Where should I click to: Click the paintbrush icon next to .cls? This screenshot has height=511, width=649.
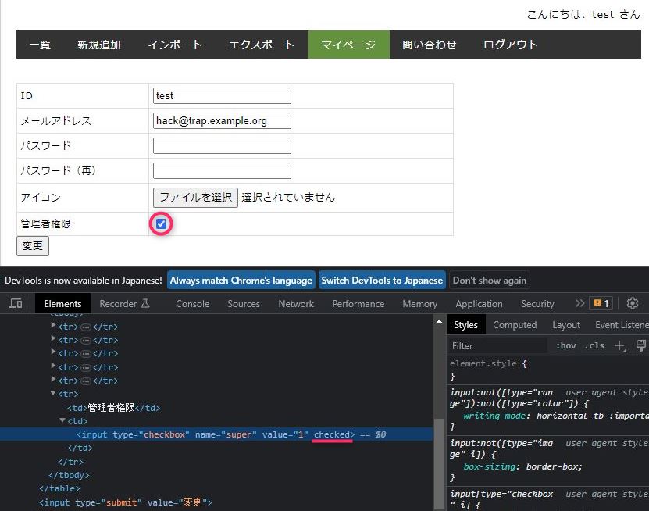[640, 346]
